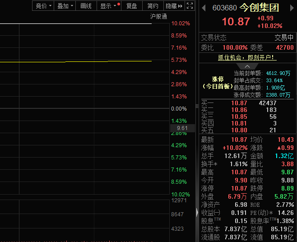The height and width of the screenshot is (242, 297).
Task: Select the 买四 bid row 10.81
Action: point(247,124)
